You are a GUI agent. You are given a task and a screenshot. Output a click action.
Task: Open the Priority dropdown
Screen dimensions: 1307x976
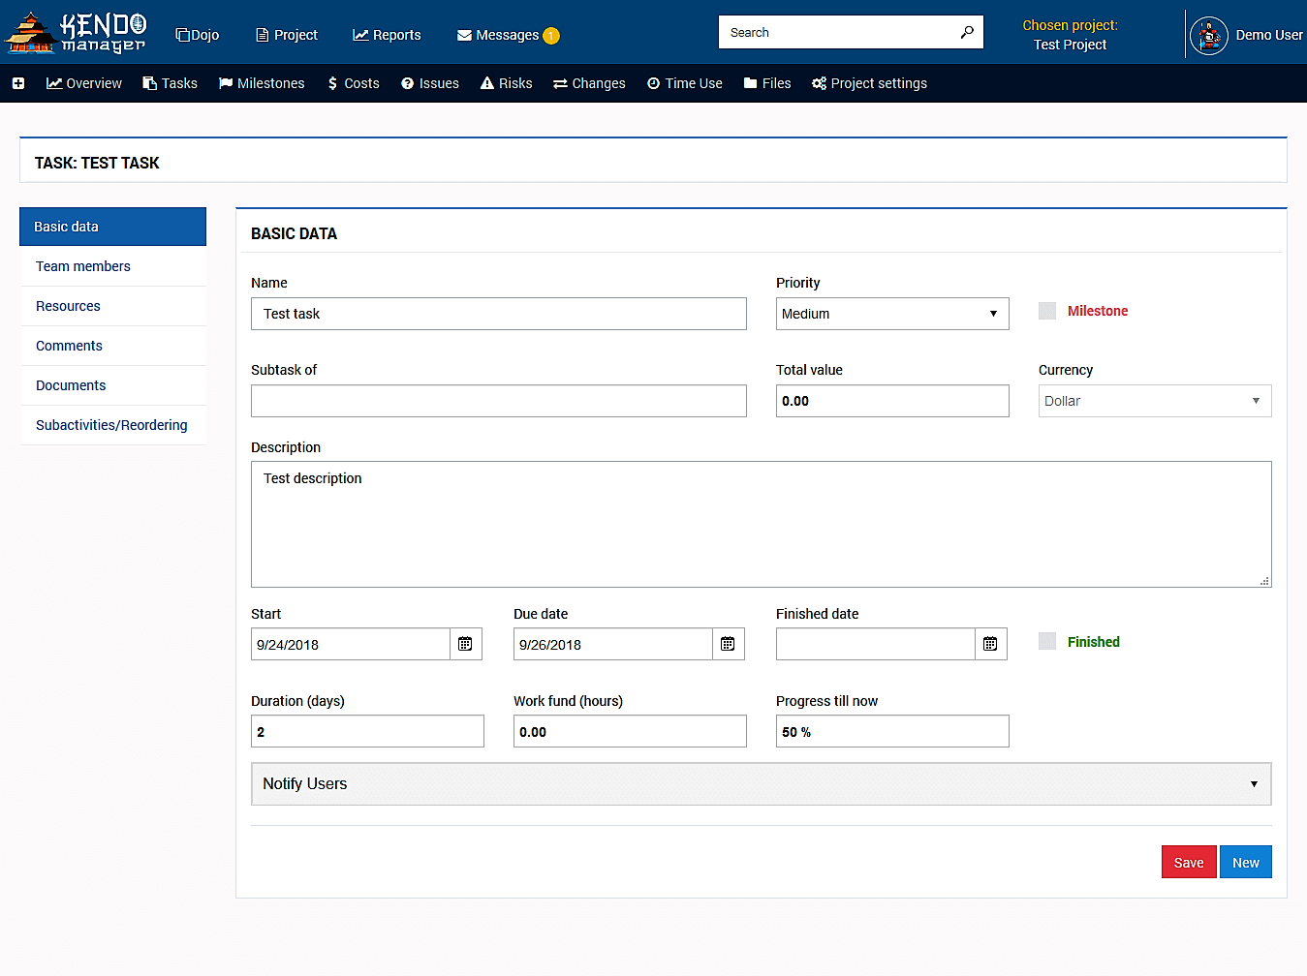[x=892, y=314]
